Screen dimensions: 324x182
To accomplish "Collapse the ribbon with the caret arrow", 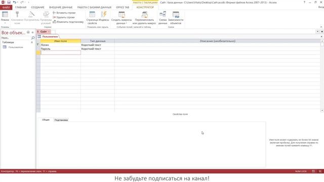I will coord(321,27).
